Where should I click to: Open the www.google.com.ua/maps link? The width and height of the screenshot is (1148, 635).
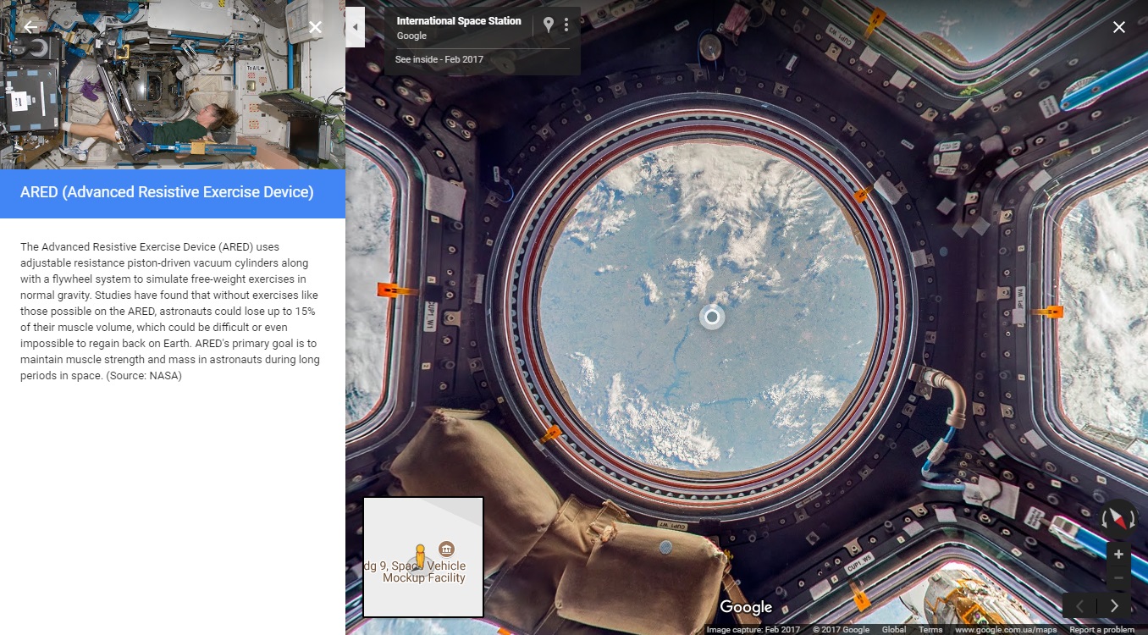pyautogui.click(x=1006, y=629)
